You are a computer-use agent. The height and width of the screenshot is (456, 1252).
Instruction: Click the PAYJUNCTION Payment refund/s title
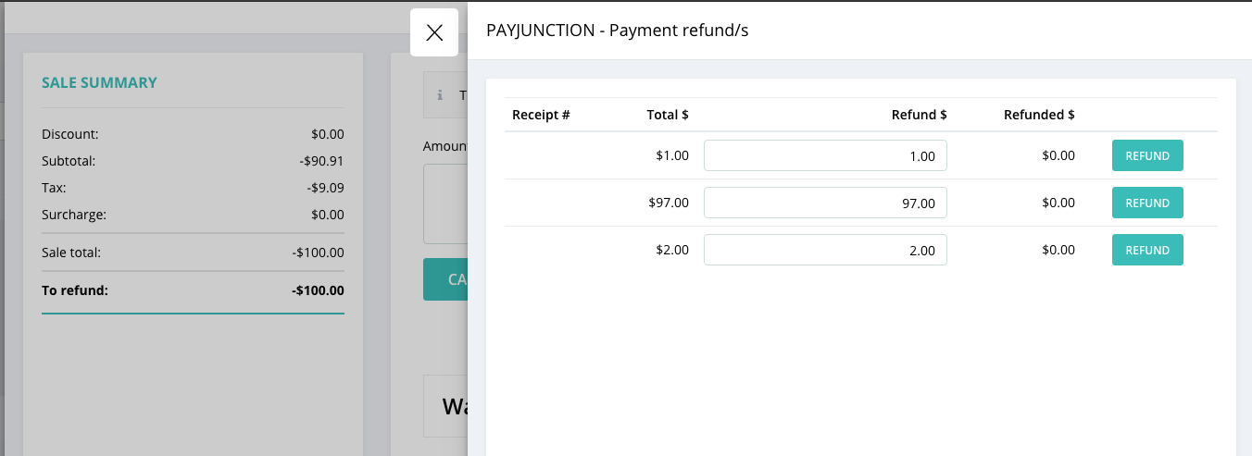point(617,31)
